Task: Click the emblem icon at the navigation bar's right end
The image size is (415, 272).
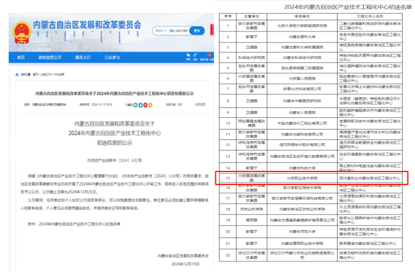Action: (209, 56)
